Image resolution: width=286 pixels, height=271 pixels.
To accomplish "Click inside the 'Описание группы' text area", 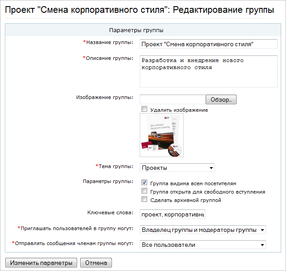I will tap(208, 71).
